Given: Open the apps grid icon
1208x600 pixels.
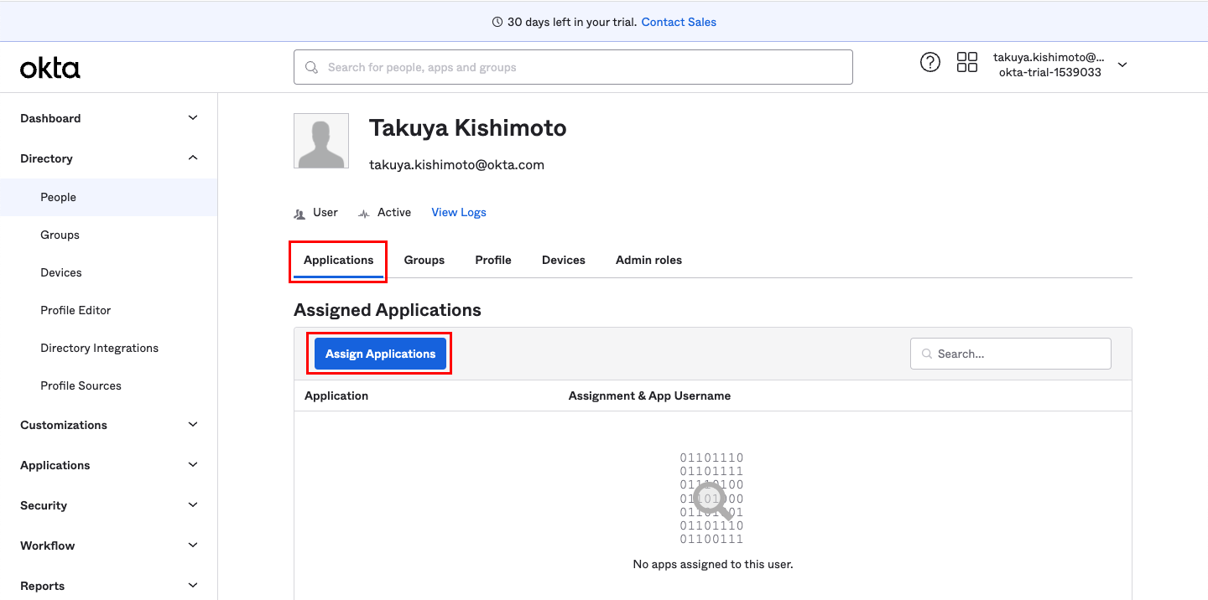Looking at the screenshot, I should click(x=967, y=62).
